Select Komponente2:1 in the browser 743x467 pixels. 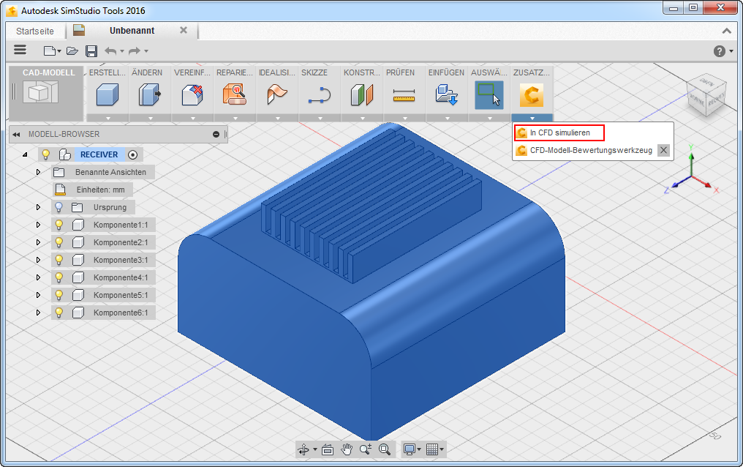point(121,242)
